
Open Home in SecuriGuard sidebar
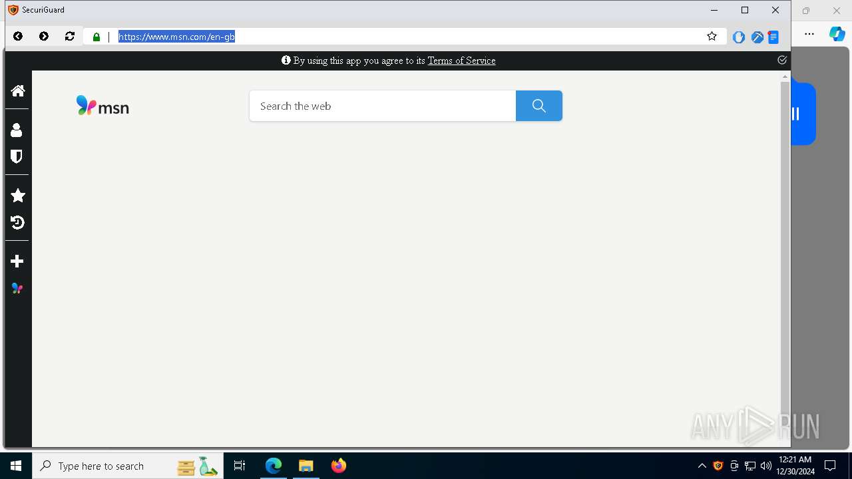click(18, 90)
